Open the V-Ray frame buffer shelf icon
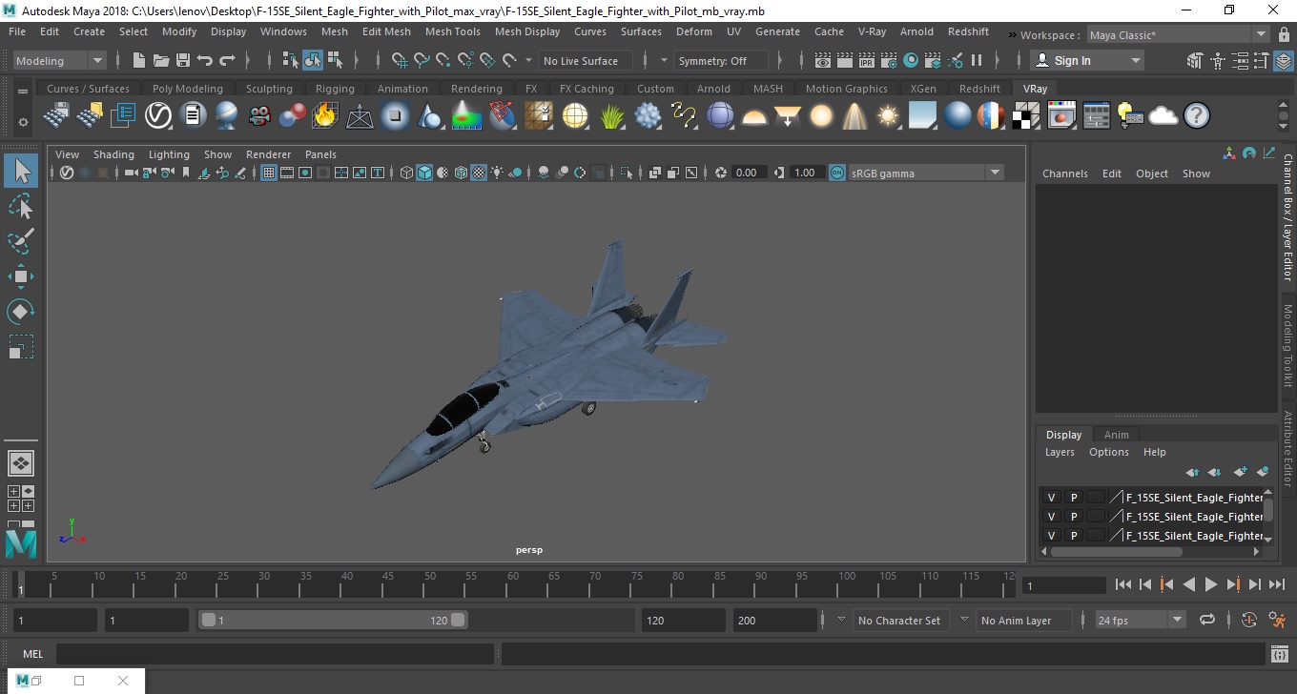1297x694 pixels. [1062, 116]
